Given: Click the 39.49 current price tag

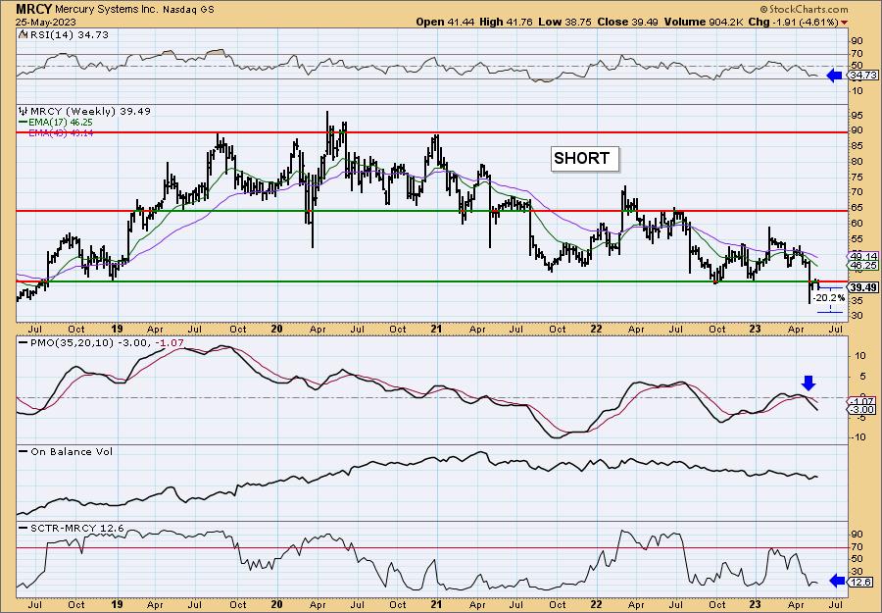Looking at the screenshot, I should 863,287.
